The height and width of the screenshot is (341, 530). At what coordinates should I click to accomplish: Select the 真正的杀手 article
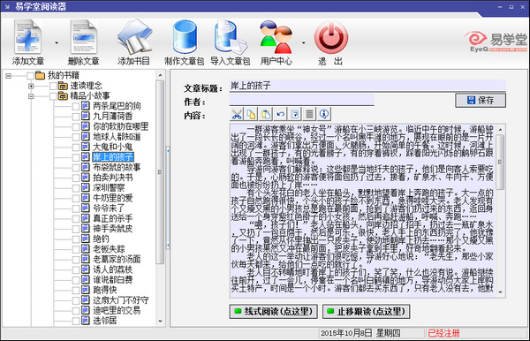(113, 218)
